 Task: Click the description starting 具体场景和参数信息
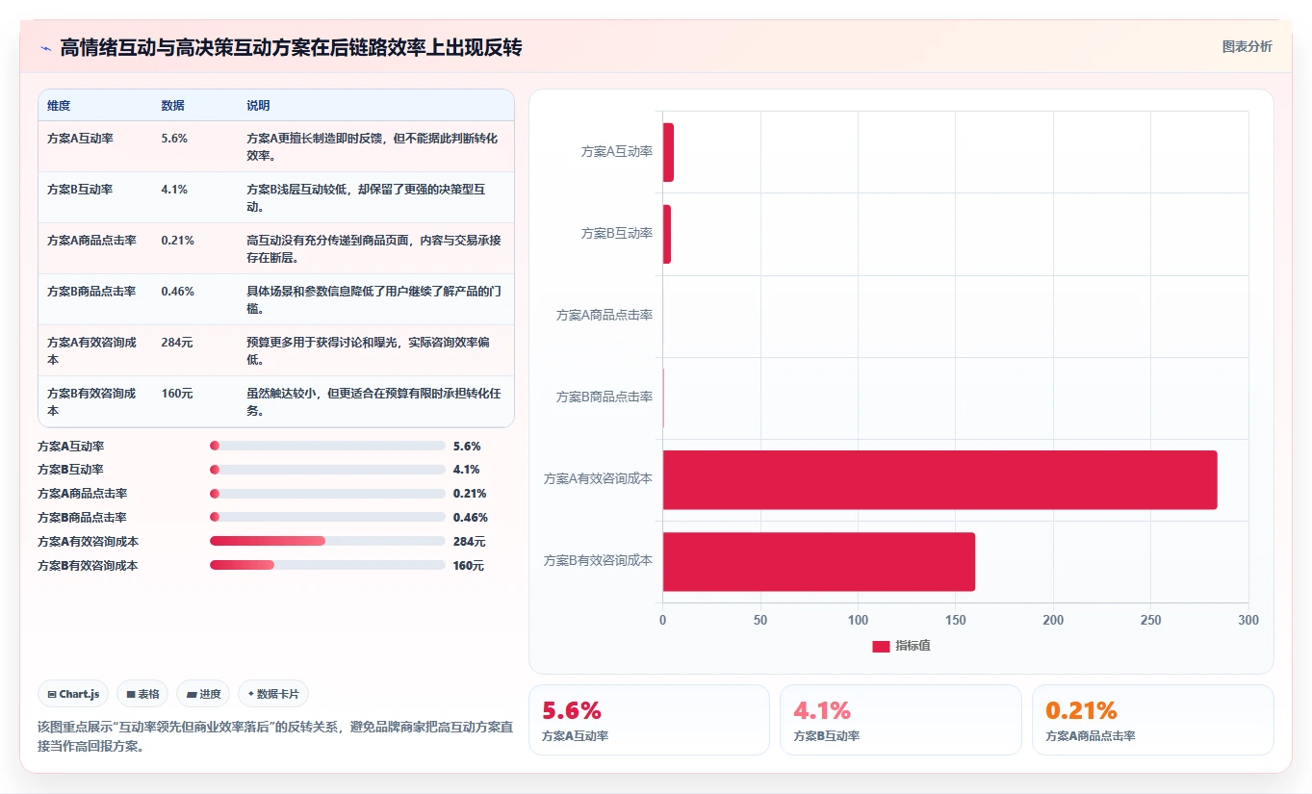[373, 299]
